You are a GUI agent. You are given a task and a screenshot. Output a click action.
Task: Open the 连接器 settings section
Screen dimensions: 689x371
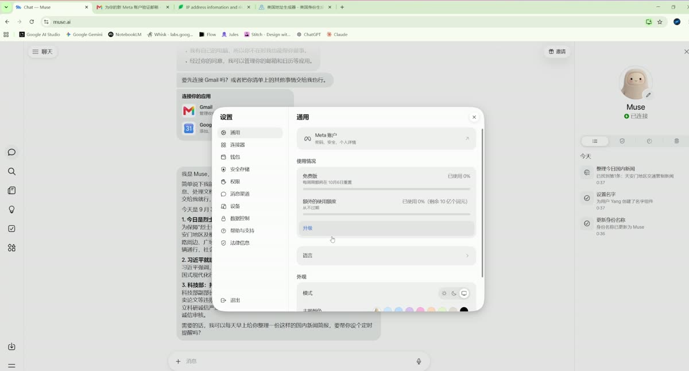[250, 145]
